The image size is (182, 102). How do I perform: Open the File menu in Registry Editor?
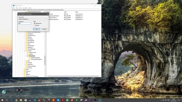pyautogui.click(x=14, y=8)
